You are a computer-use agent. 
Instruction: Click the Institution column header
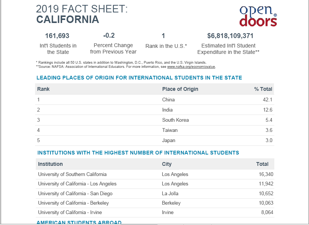[x=50, y=164]
